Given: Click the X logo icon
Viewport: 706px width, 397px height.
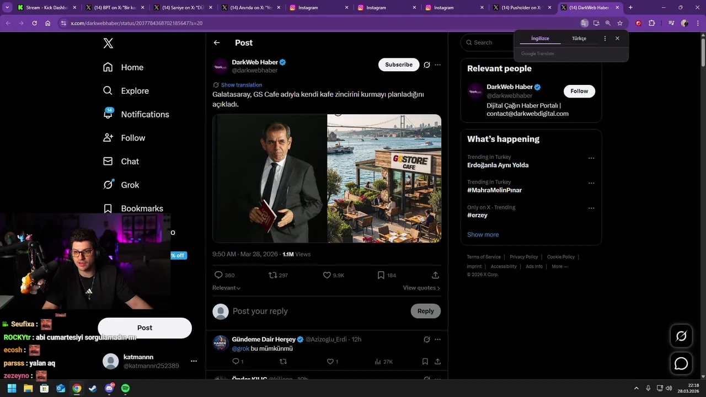Looking at the screenshot, I should click(x=108, y=44).
